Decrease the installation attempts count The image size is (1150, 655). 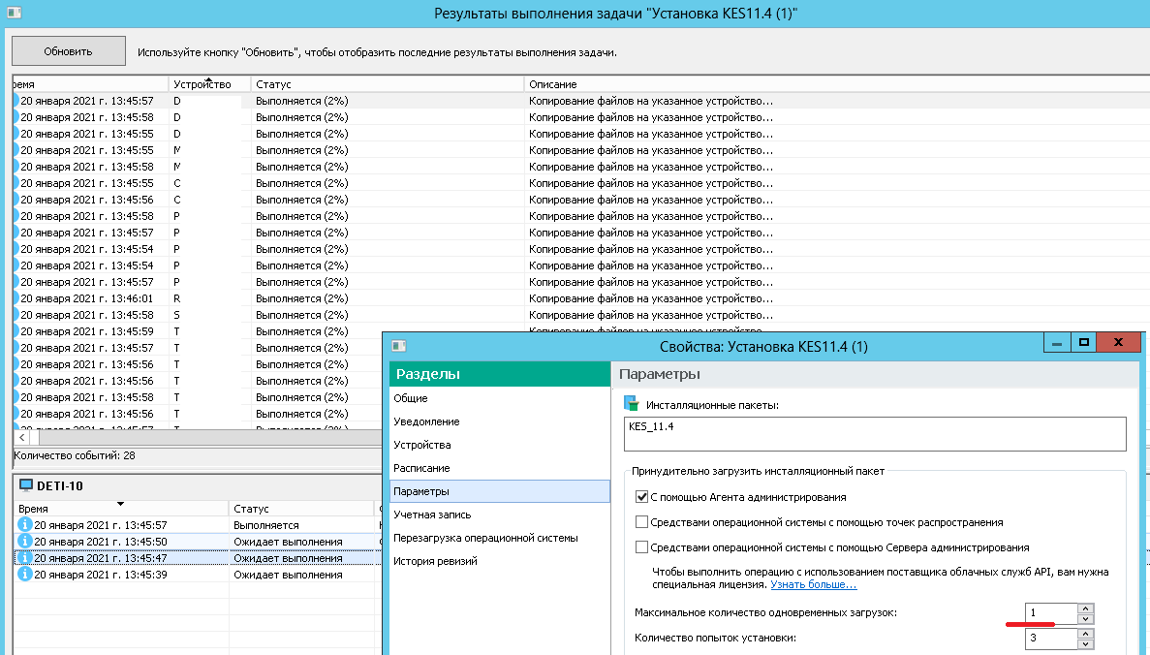click(1086, 644)
